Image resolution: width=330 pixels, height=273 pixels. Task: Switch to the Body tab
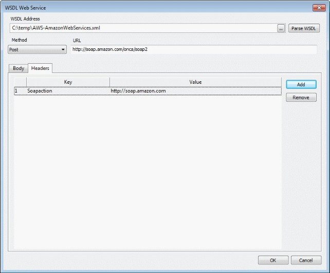pyautogui.click(x=19, y=68)
